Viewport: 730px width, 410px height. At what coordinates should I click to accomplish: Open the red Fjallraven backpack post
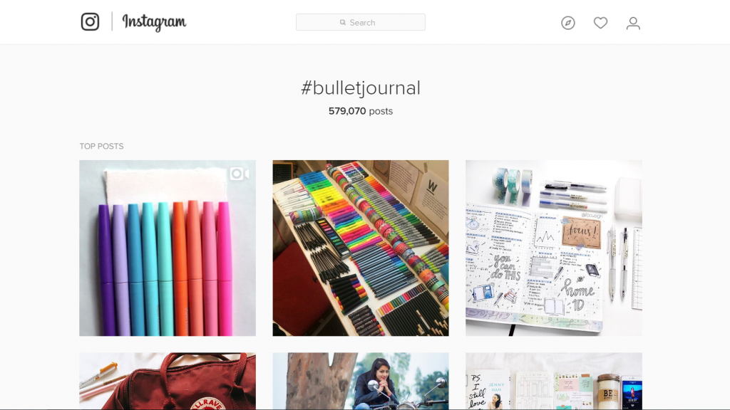[167, 382]
